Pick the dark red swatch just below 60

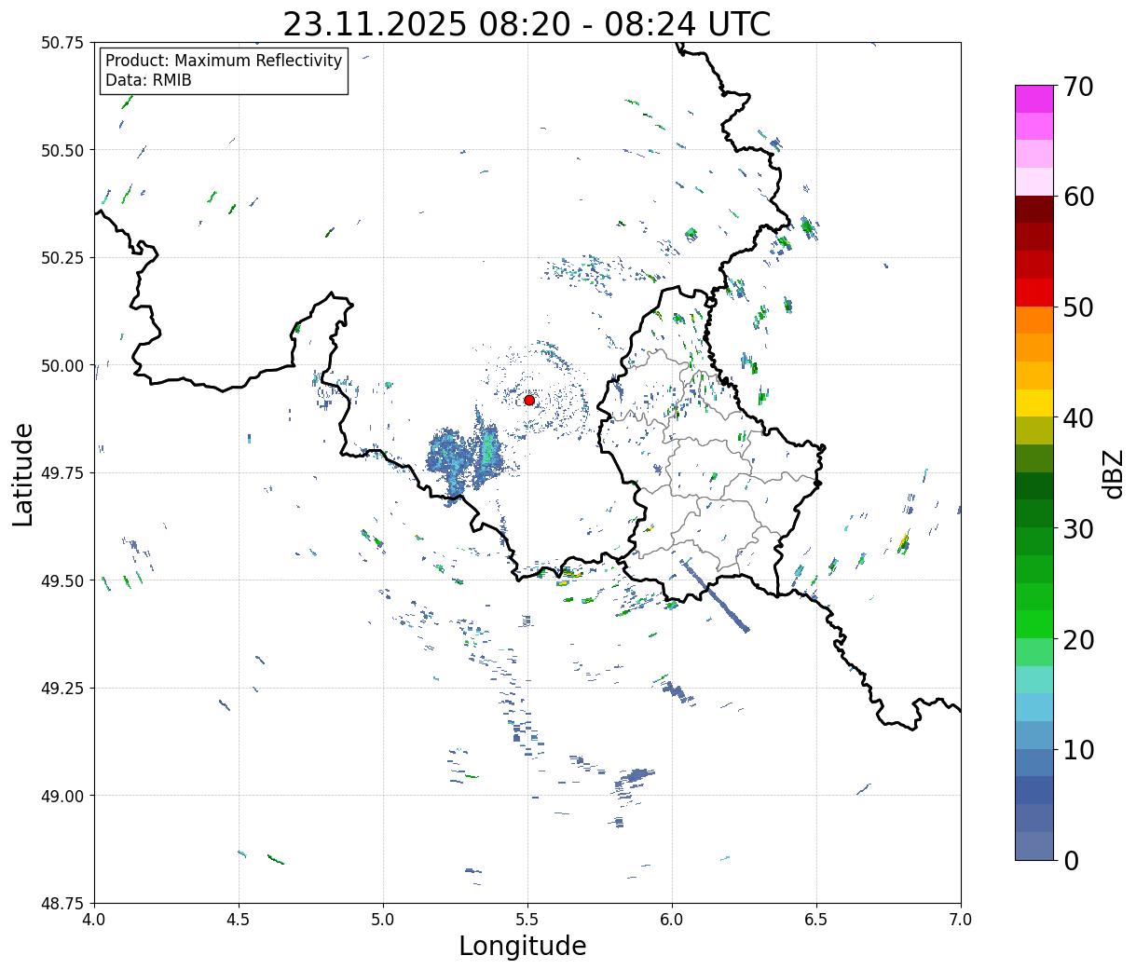pos(1033,209)
